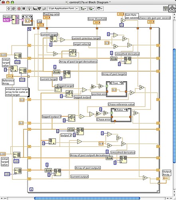Open the 11pt Application Font dropdown
The image size is (176, 200).
click(63, 8)
